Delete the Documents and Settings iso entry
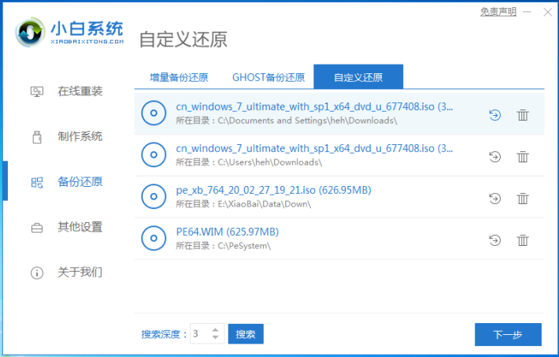Viewport: 559px width, 357px height. [523, 115]
